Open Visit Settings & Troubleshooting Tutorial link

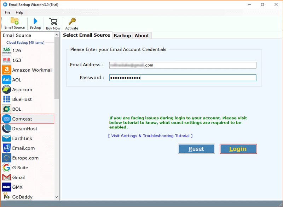[150, 136]
